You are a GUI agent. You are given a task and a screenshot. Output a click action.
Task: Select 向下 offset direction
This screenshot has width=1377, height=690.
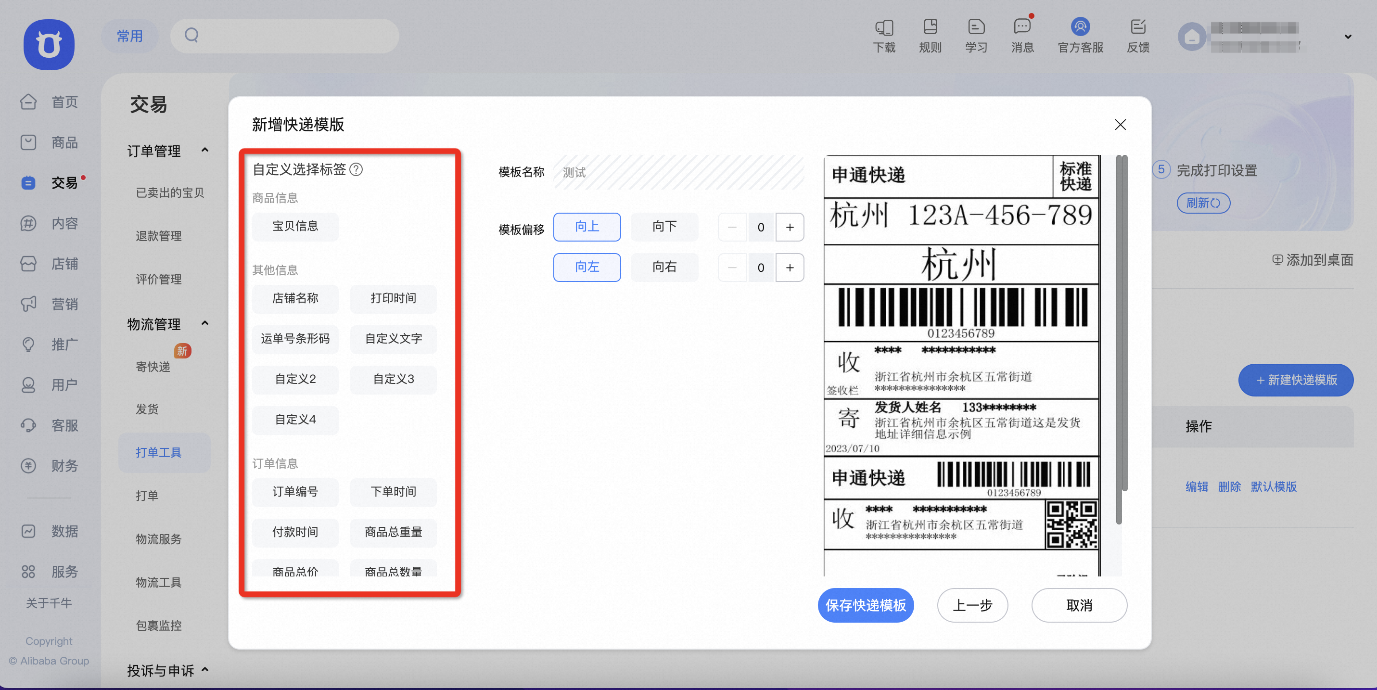point(664,227)
